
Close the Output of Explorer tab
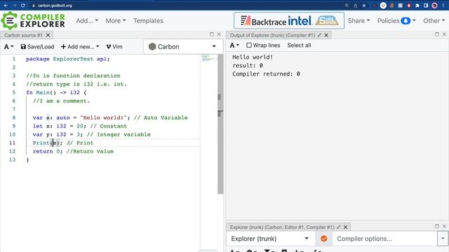(326, 35)
